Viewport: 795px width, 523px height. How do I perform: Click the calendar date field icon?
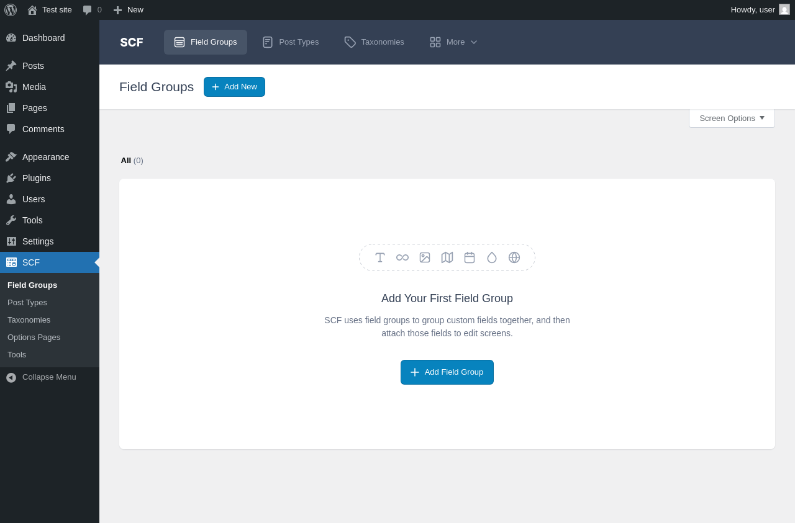tap(470, 257)
